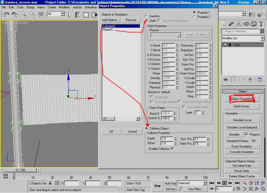This screenshot has width=267, height=193.
Task: Click the Simulate Local button
Action: 242,120
